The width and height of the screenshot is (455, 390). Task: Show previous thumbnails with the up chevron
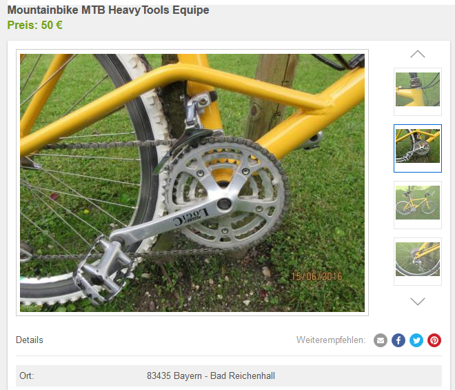[x=418, y=54]
